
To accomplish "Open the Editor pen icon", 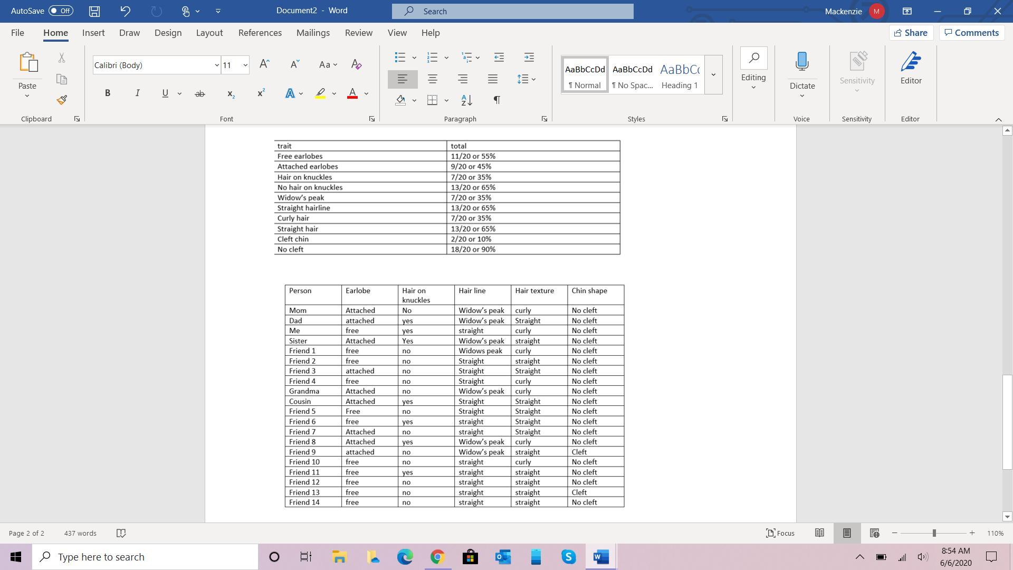I will (x=911, y=62).
